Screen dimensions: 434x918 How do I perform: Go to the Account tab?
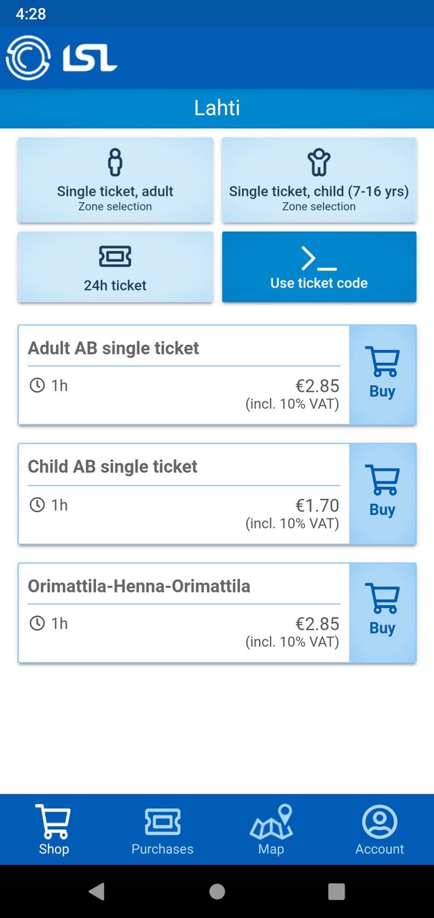tap(380, 830)
